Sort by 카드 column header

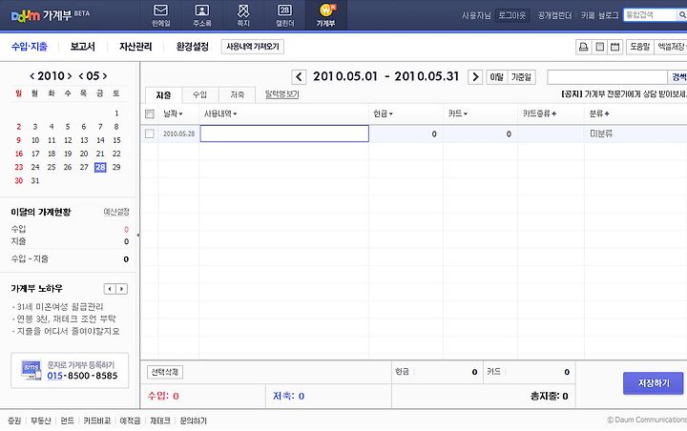tap(457, 113)
